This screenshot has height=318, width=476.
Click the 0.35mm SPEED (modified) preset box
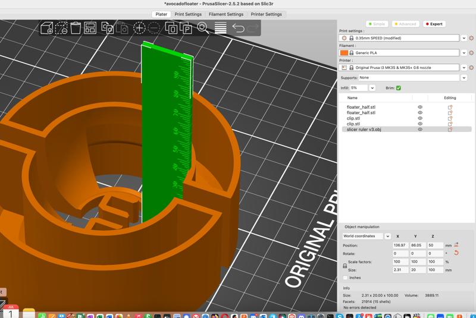coord(399,38)
